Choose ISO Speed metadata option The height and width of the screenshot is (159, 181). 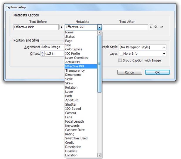81,109
